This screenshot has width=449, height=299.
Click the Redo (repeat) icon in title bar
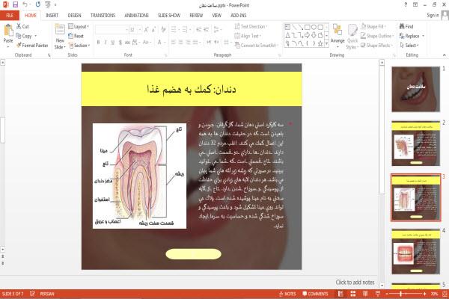coord(38,4)
